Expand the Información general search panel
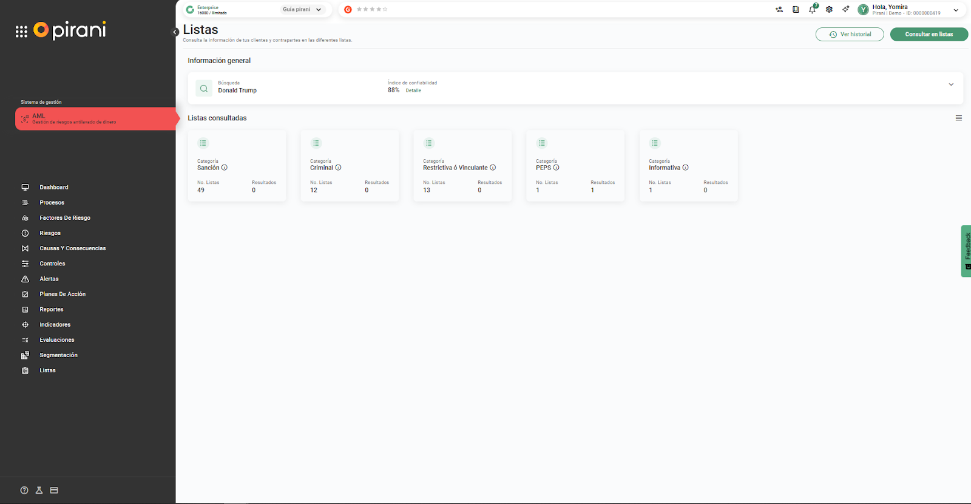The height and width of the screenshot is (504, 971). [951, 85]
